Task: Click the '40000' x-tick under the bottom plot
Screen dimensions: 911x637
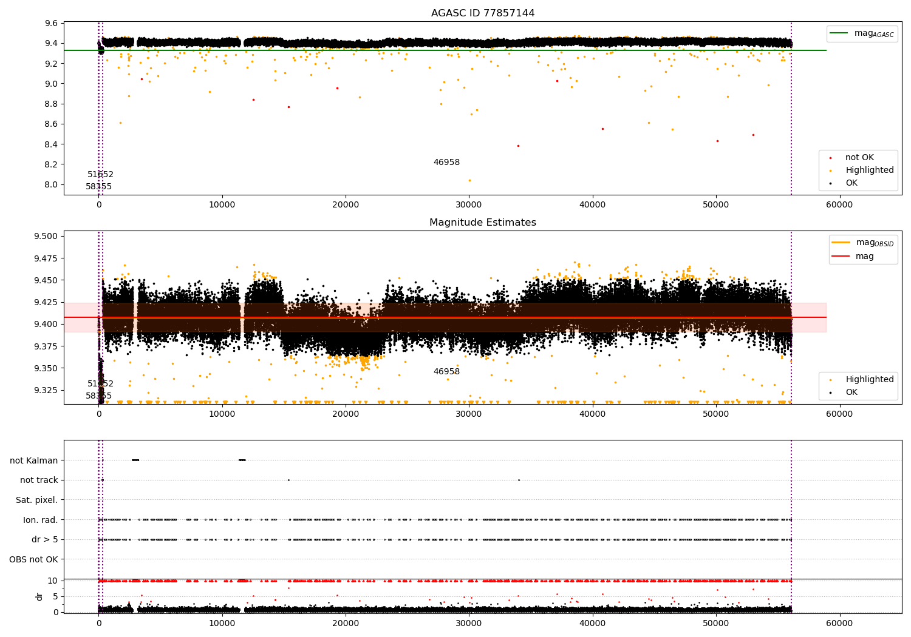Action: (x=593, y=624)
